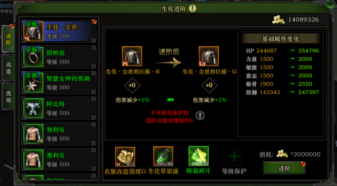Click the 衣服改造图纸G blueprint material icon
This screenshot has height=186, width=337.
(125, 157)
